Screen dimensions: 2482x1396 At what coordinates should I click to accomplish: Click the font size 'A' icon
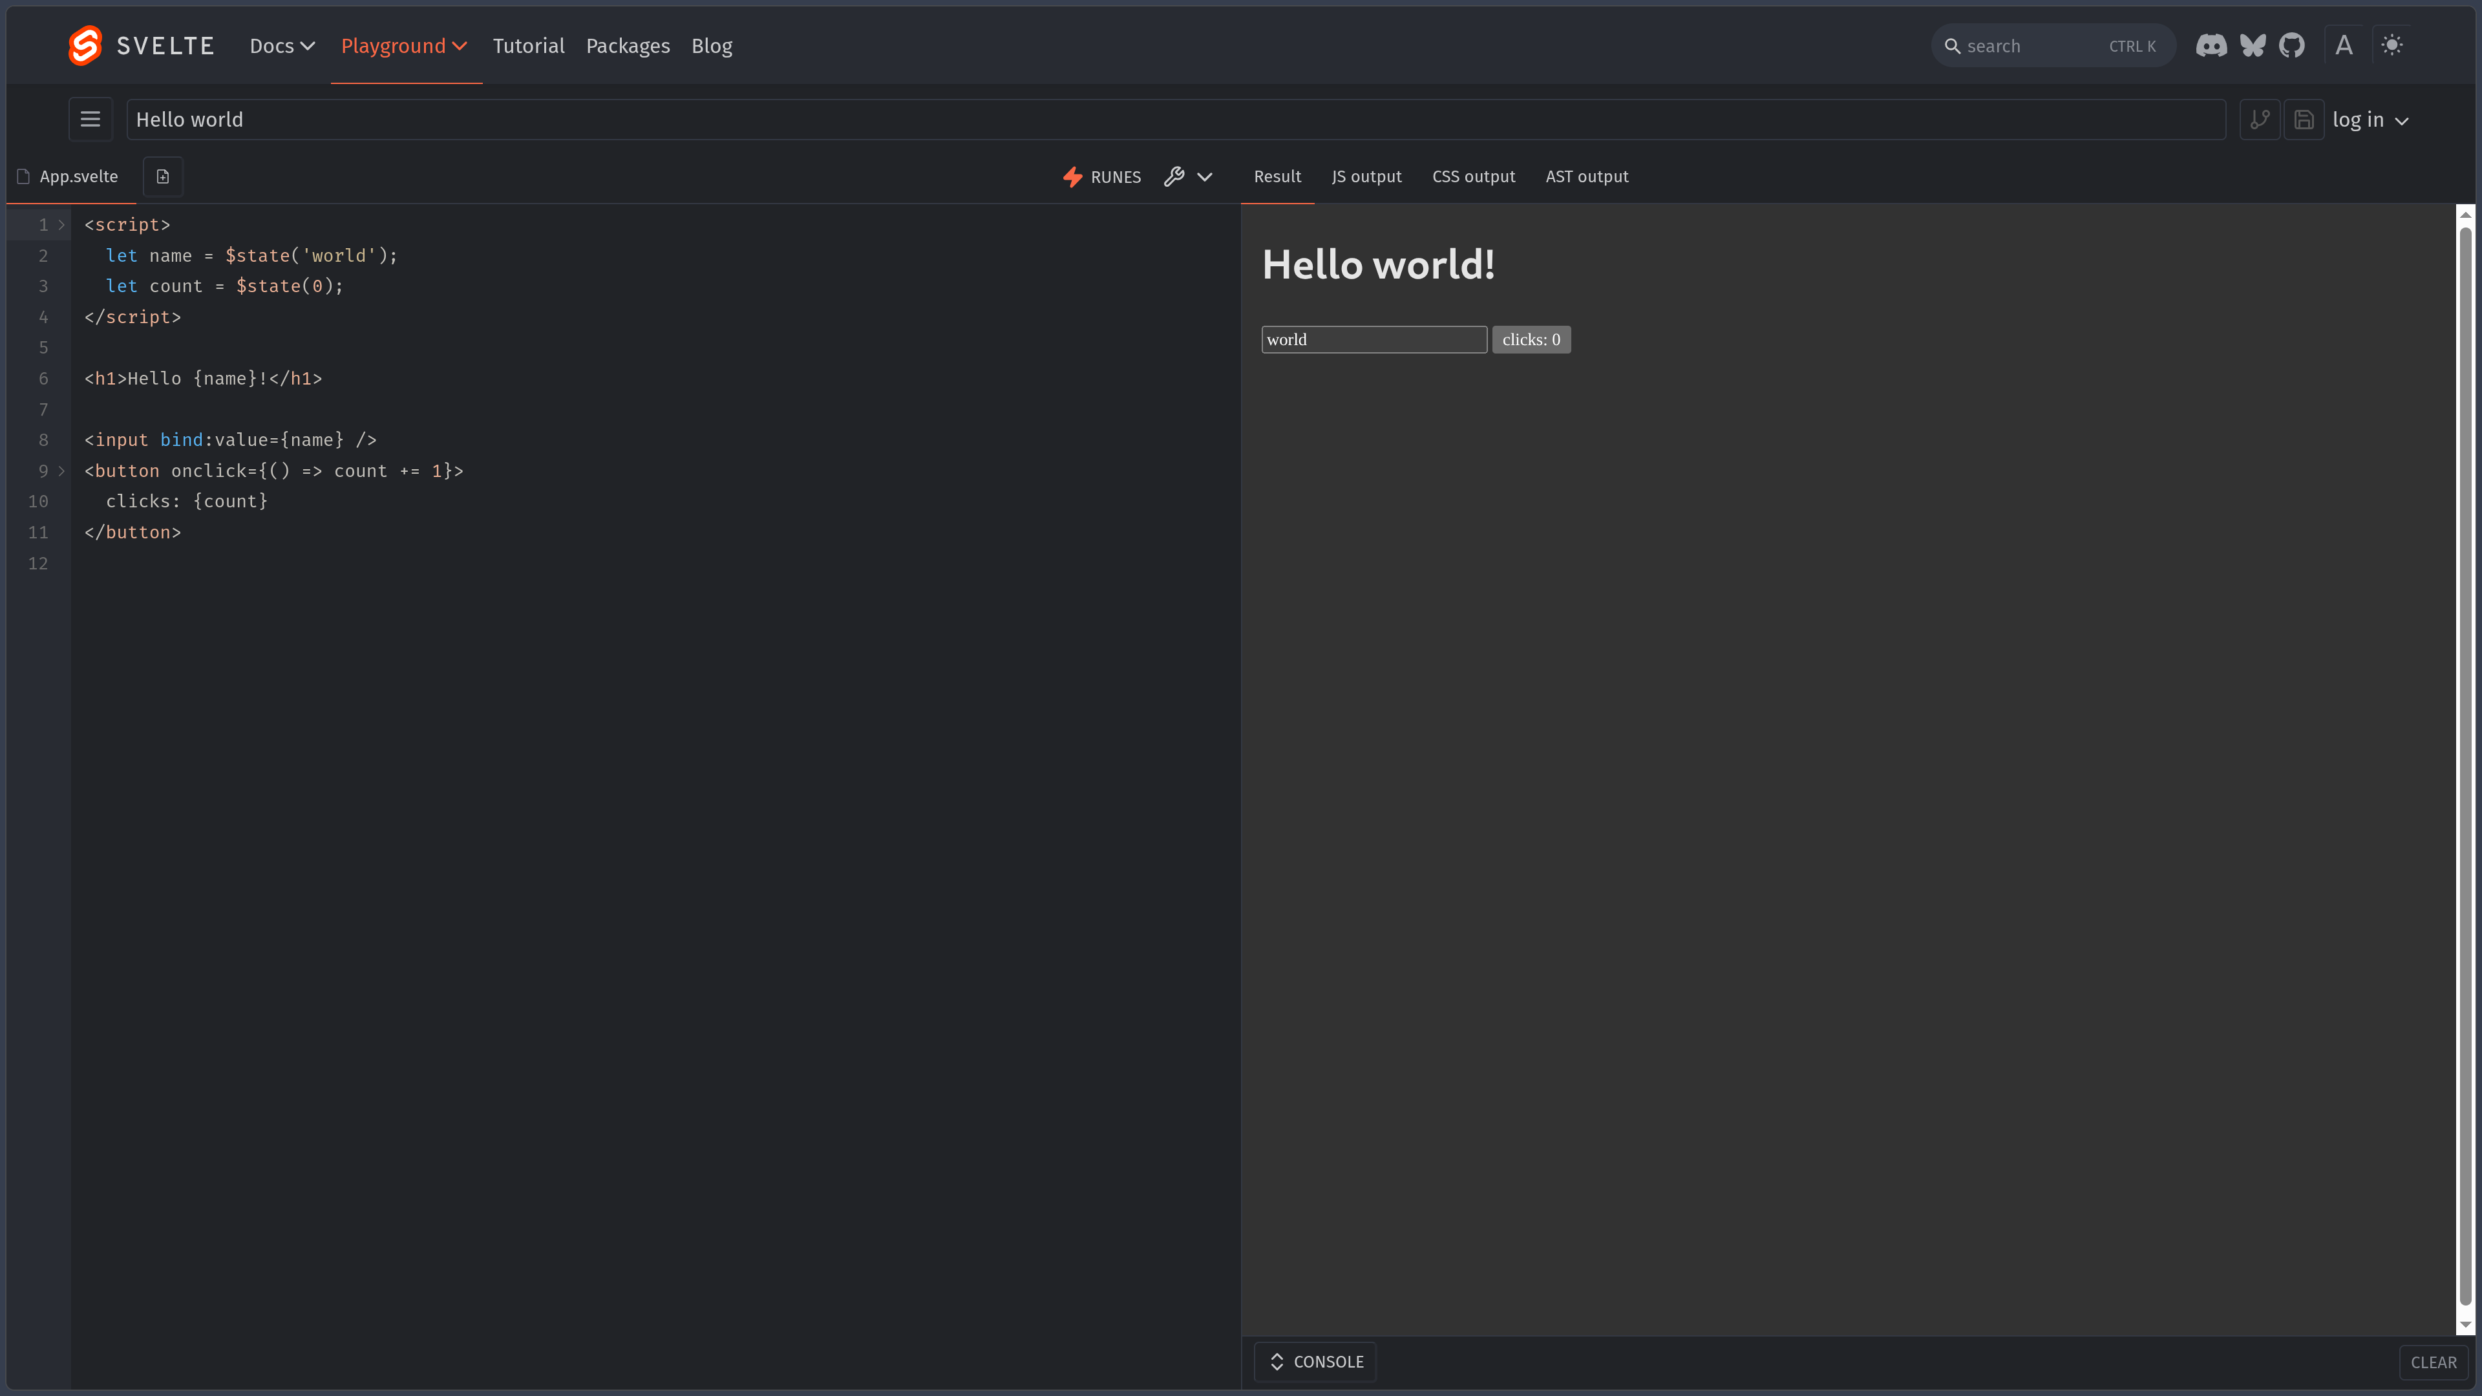pyautogui.click(x=2344, y=45)
